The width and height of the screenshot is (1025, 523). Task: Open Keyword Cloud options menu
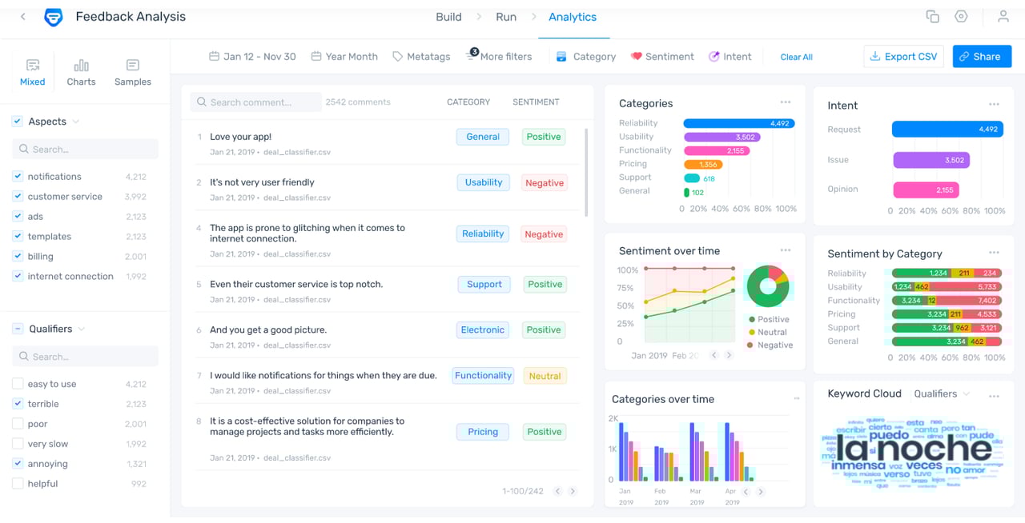(x=994, y=396)
